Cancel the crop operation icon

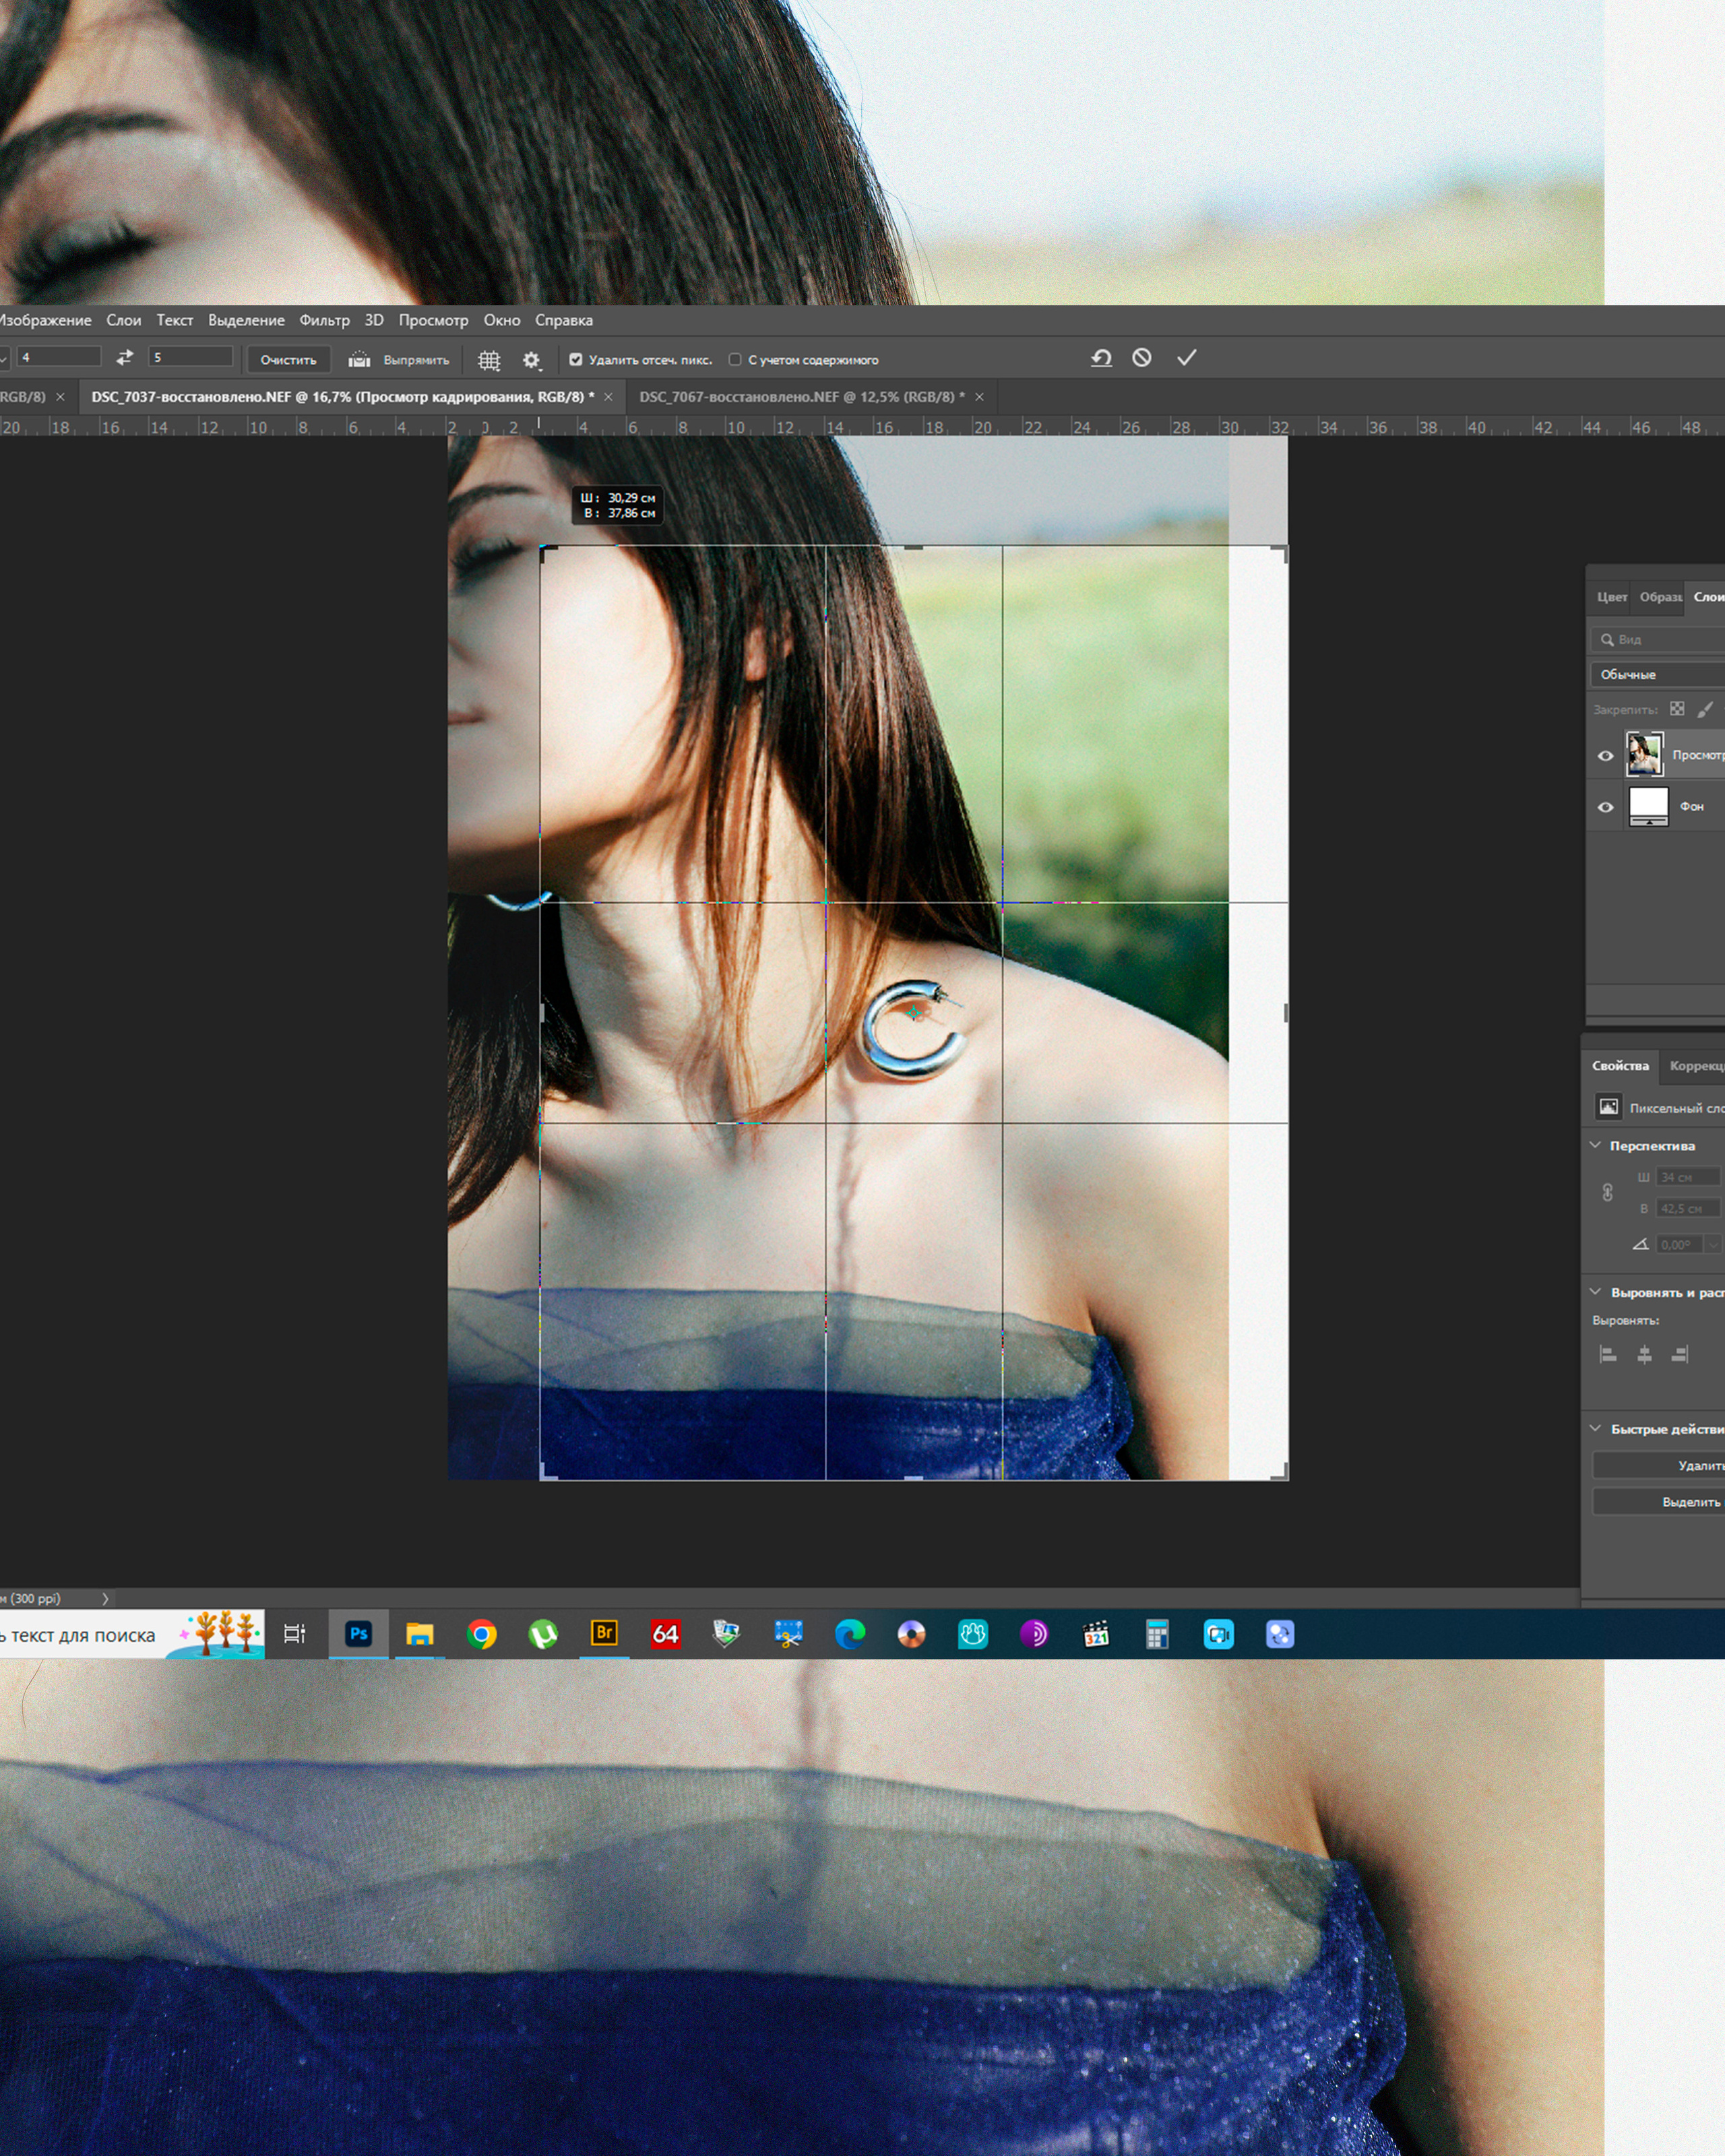1142,358
